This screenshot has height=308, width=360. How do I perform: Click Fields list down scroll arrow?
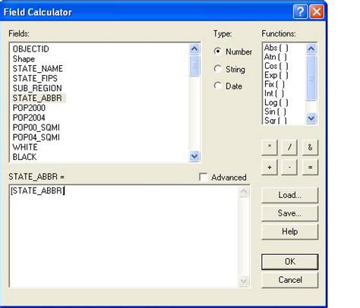pos(194,156)
